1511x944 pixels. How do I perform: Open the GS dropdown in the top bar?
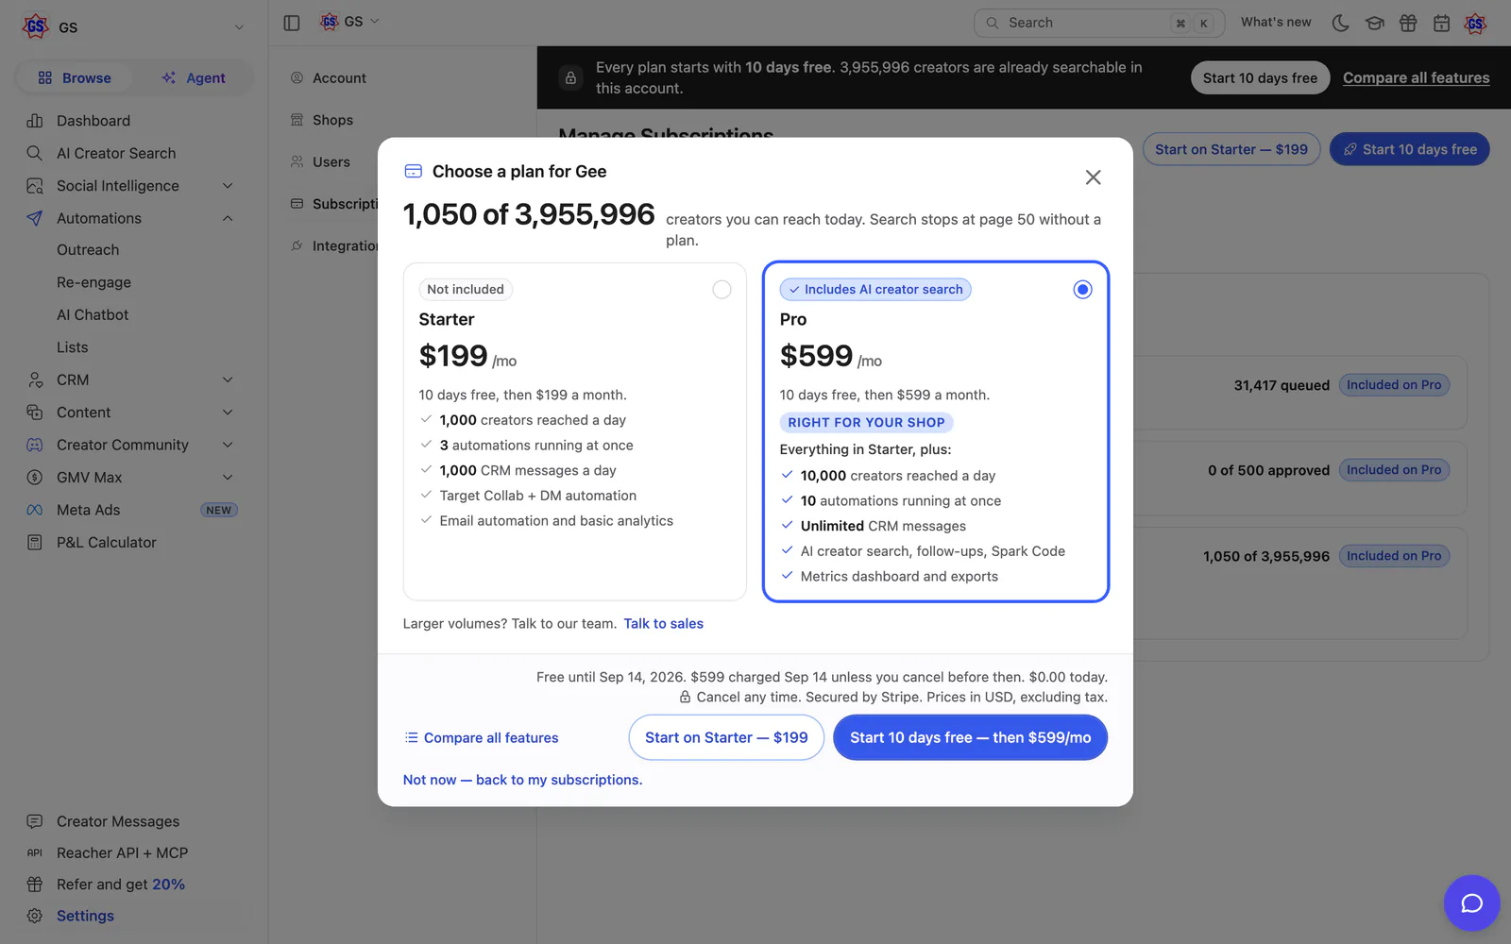tap(349, 22)
